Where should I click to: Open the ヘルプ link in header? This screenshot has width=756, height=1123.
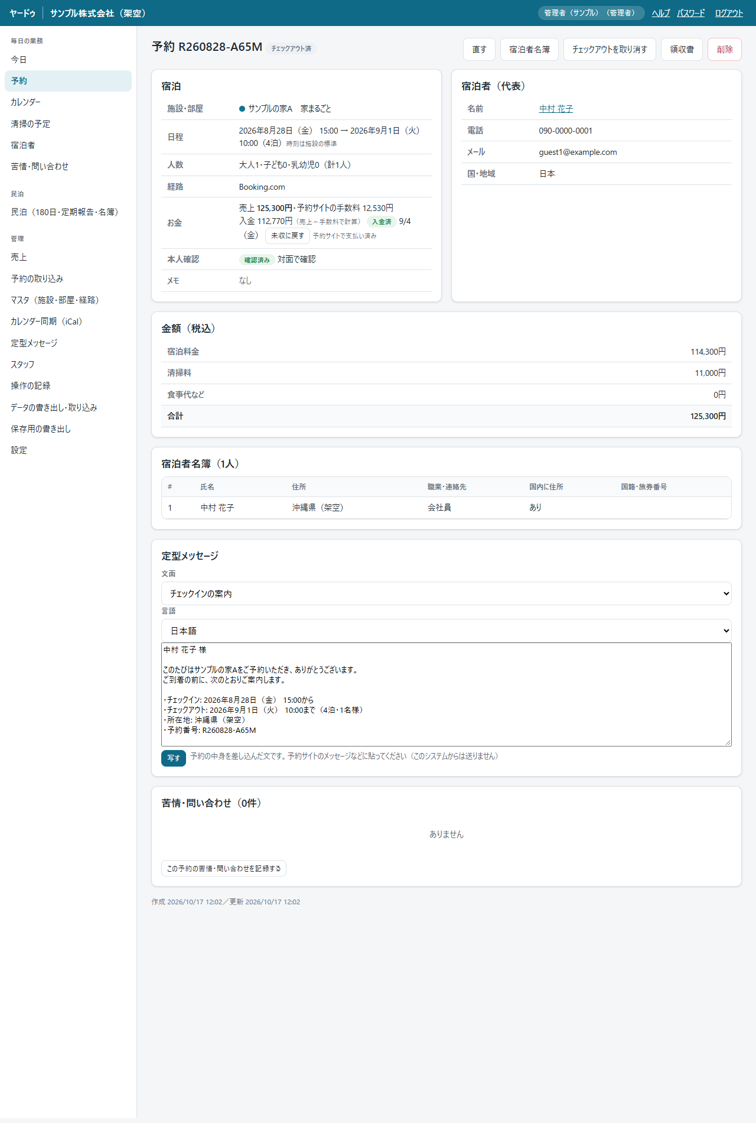point(661,13)
